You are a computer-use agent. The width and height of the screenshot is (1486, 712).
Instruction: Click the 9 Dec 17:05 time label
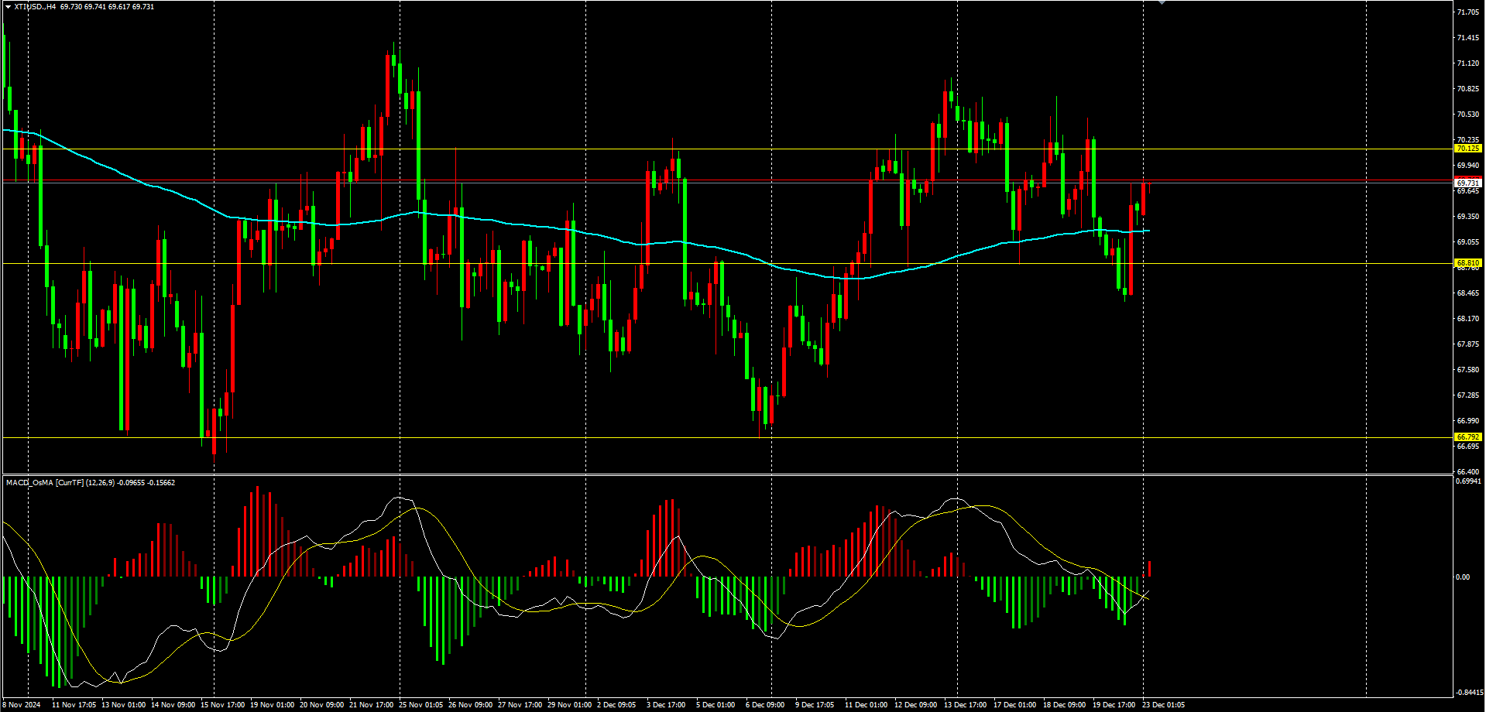coord(815,705)
